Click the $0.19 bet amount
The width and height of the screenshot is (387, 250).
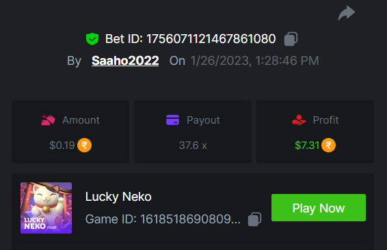tap(62, 145)
